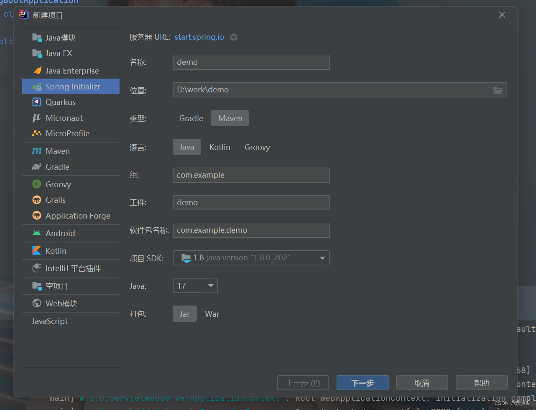Viewport: 536px width, 410px height.
Task: Select the Application Forge generator
Action: pos(77,216)
